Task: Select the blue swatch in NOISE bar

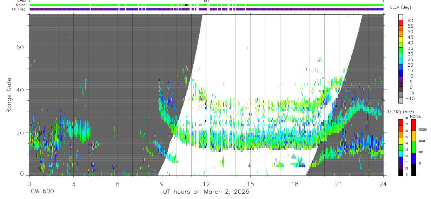Action: coord(413,158)
